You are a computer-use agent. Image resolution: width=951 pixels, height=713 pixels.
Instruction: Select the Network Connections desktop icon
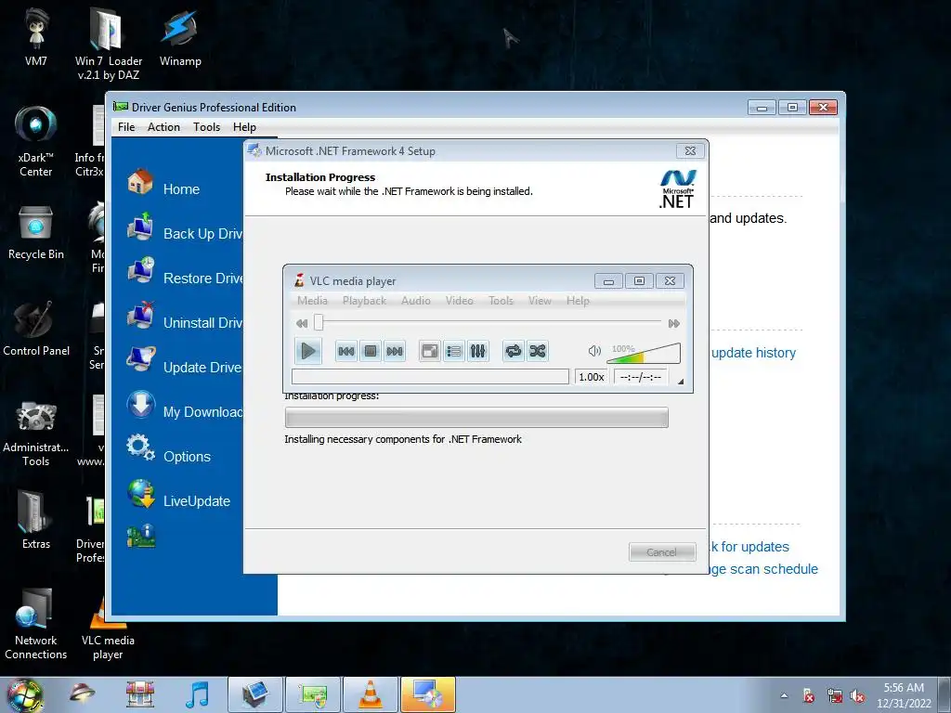tap(36, 625)
